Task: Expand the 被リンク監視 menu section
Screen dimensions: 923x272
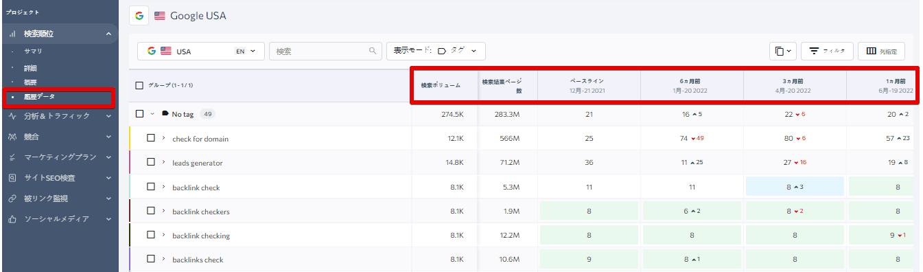Action: point(108,199)
